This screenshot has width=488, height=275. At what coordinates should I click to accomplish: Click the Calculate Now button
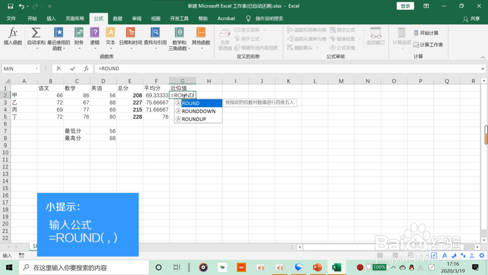[426, 33]
